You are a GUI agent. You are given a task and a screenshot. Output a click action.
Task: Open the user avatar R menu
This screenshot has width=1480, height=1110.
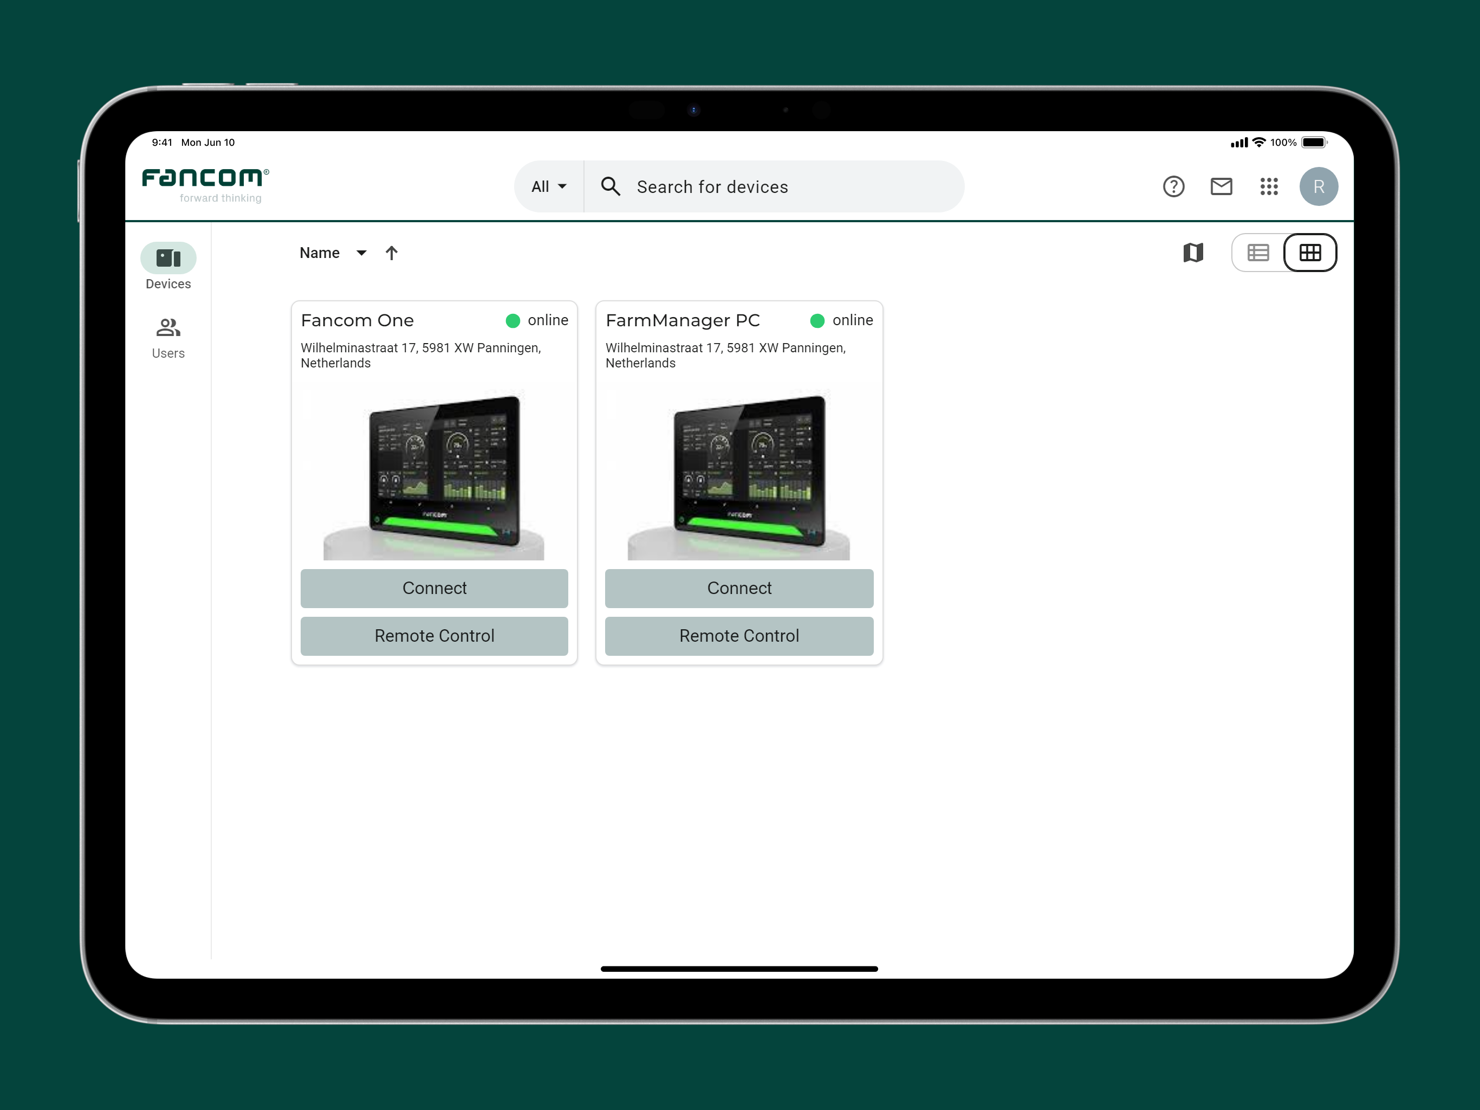coord(1318,186)
